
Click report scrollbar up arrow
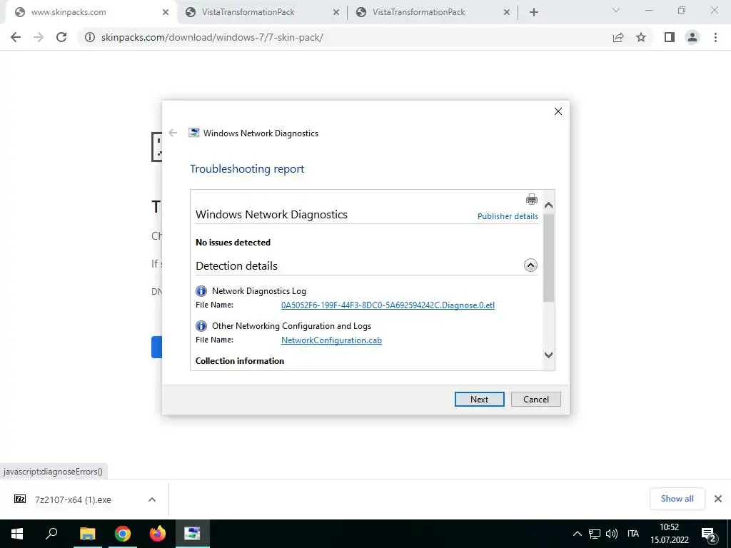click(x=549, y=205)
